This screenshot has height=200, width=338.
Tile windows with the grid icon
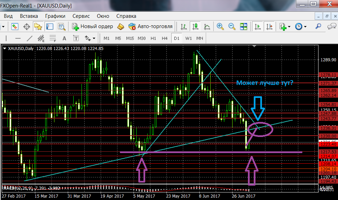point(243,26)
